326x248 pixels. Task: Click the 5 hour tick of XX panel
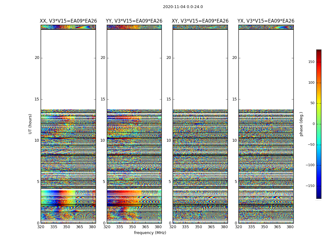pyautogui.click(x=38, y=182)
